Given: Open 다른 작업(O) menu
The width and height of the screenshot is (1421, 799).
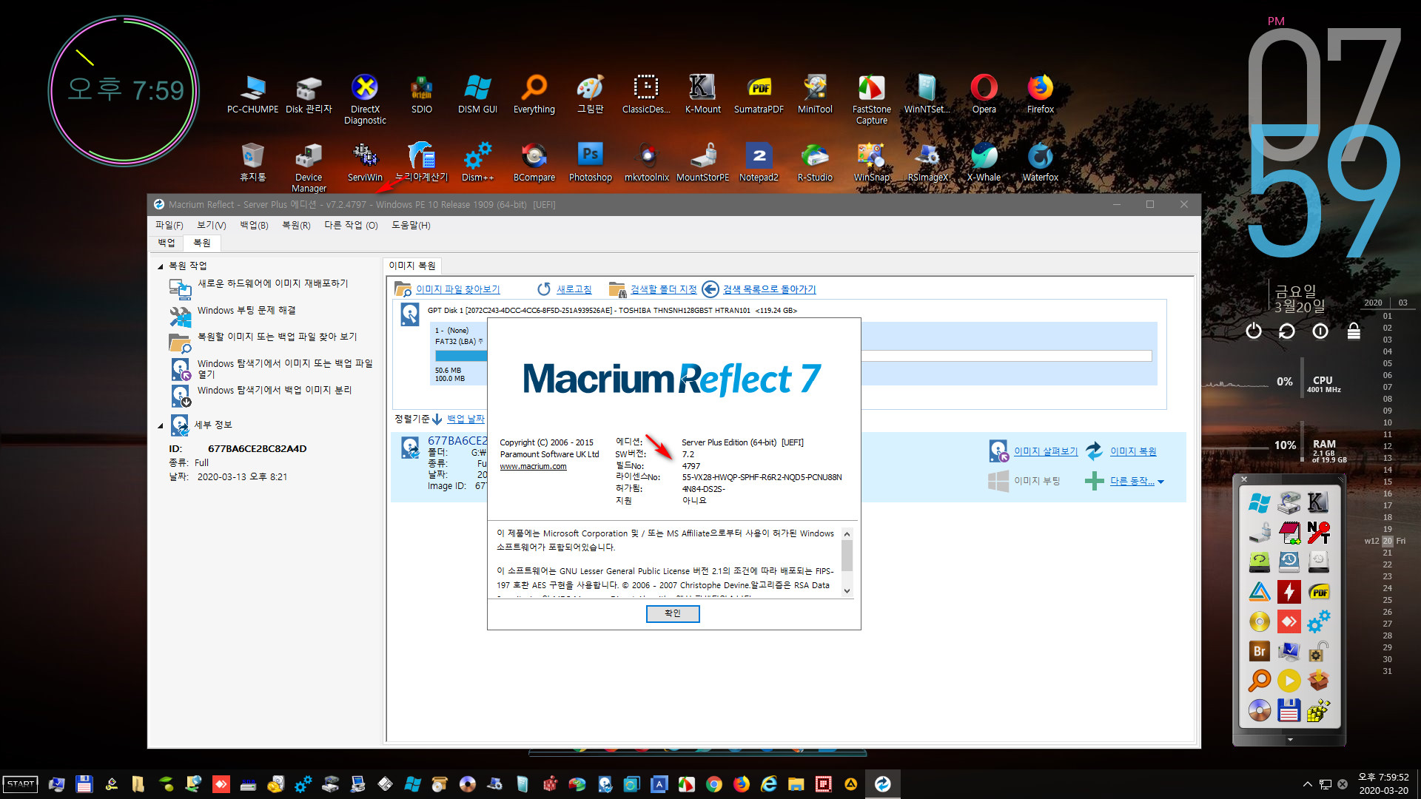Looking at the screenshot, I should [x=351, y=226].
